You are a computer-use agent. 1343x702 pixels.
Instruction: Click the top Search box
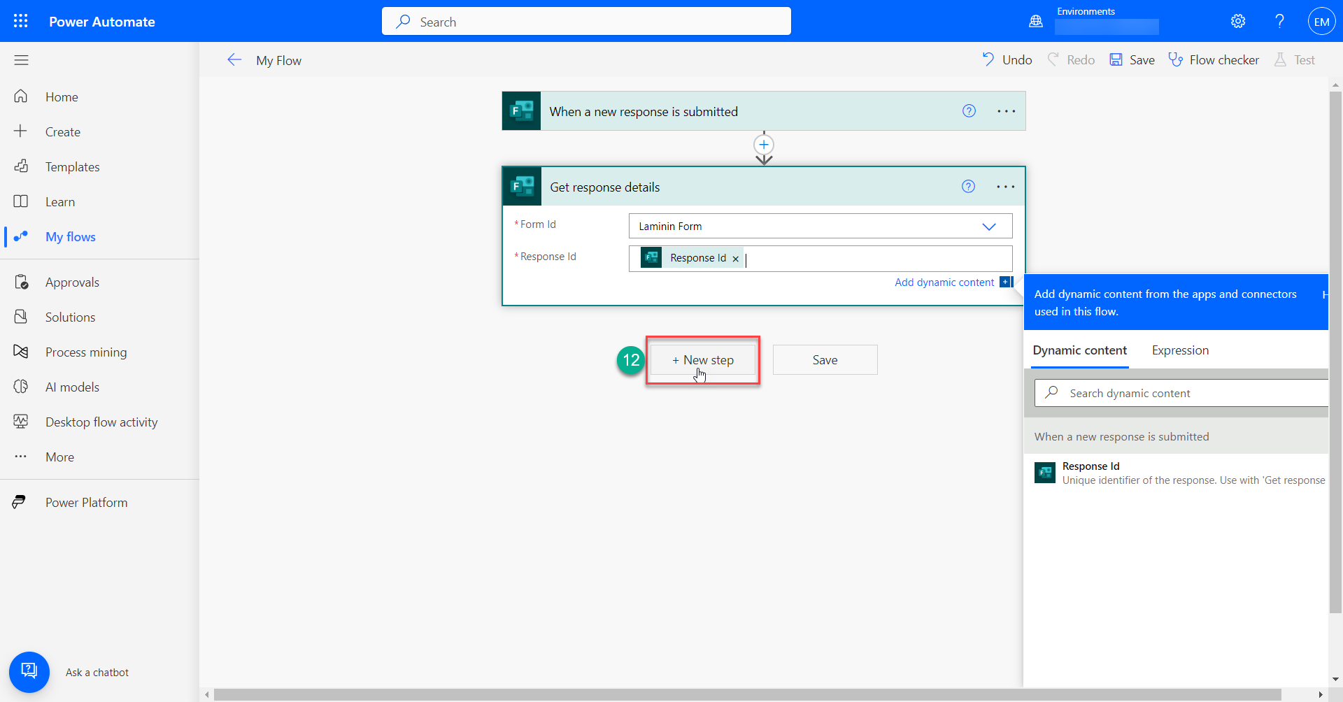(x=586, y=22)
